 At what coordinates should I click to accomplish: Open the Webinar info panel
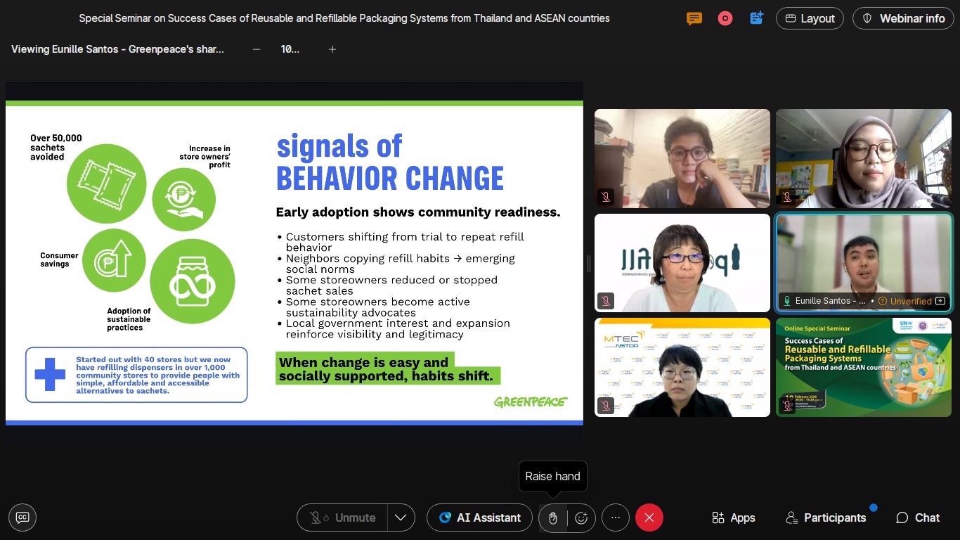[903, 18]
